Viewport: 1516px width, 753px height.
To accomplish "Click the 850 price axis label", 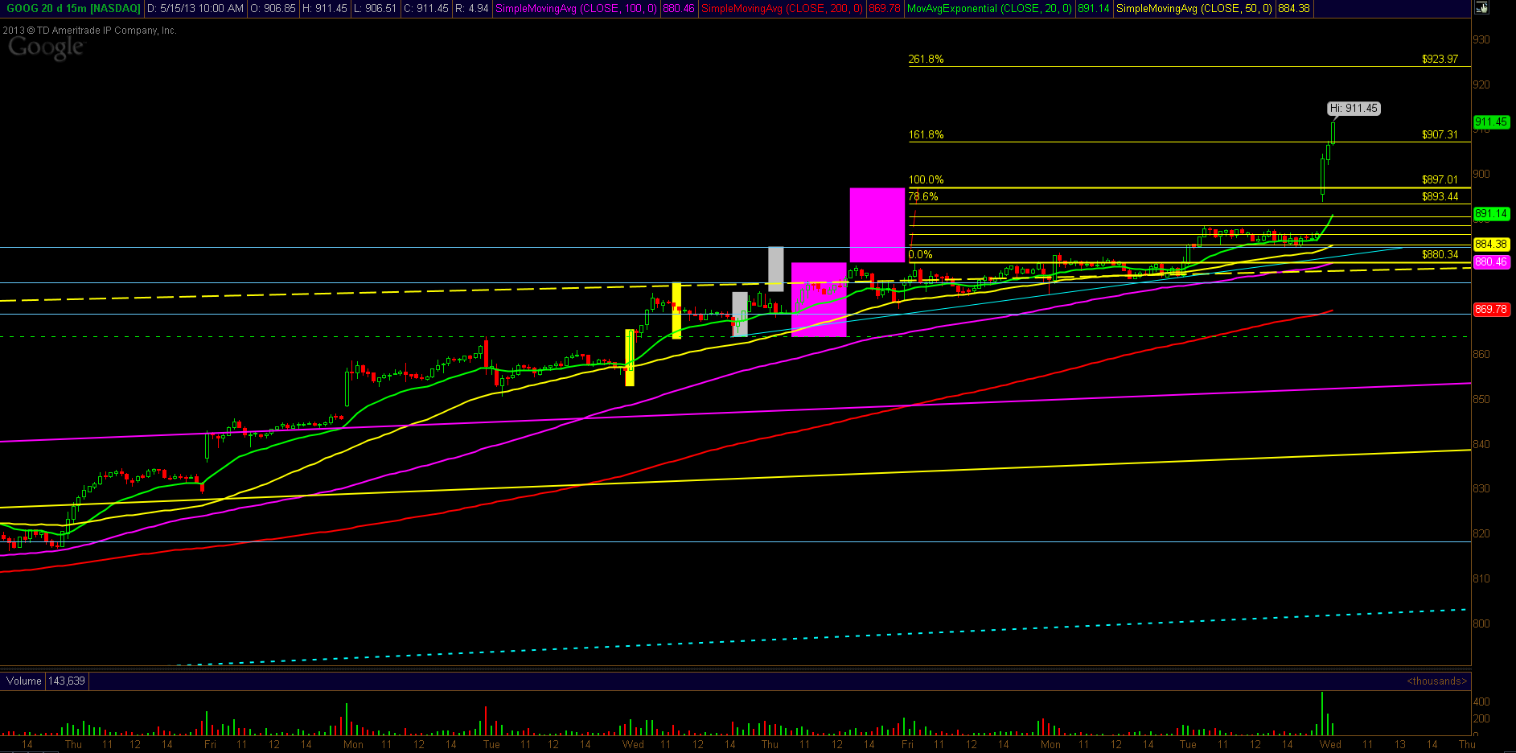I will (x=1481, y=400).
